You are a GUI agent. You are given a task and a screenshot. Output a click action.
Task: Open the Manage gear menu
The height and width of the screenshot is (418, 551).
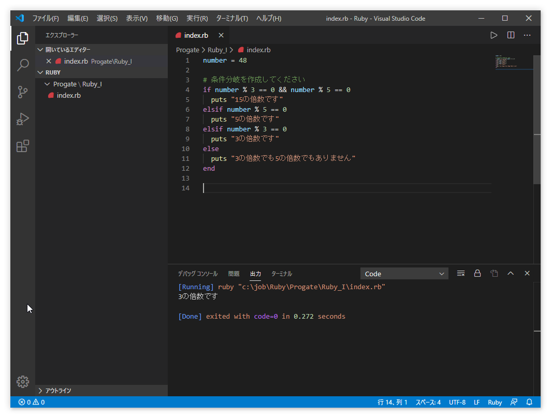23,382
